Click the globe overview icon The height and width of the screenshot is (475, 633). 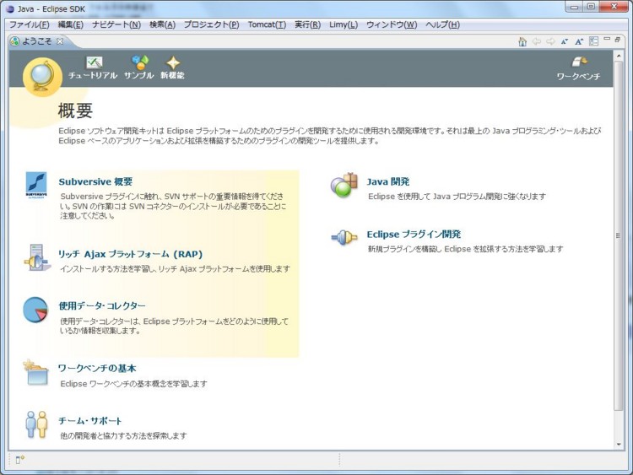pos(42,77)
